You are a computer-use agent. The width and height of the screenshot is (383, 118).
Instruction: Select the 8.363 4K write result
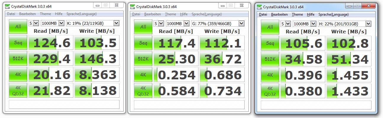click(x=97, y=75)
